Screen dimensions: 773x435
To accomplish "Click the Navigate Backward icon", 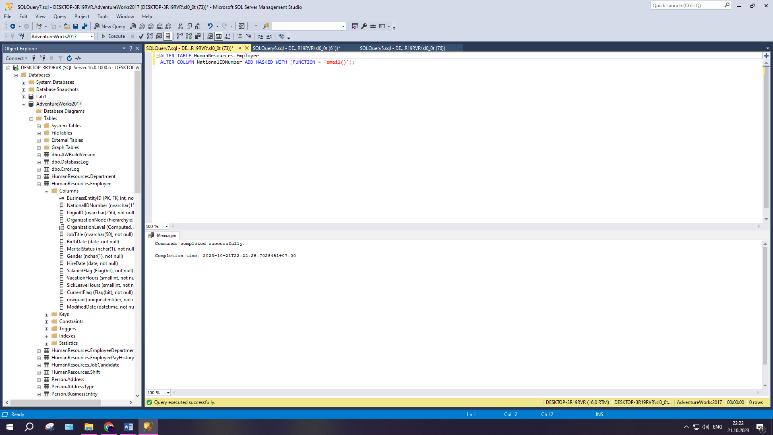I will [x=13, y=26].
